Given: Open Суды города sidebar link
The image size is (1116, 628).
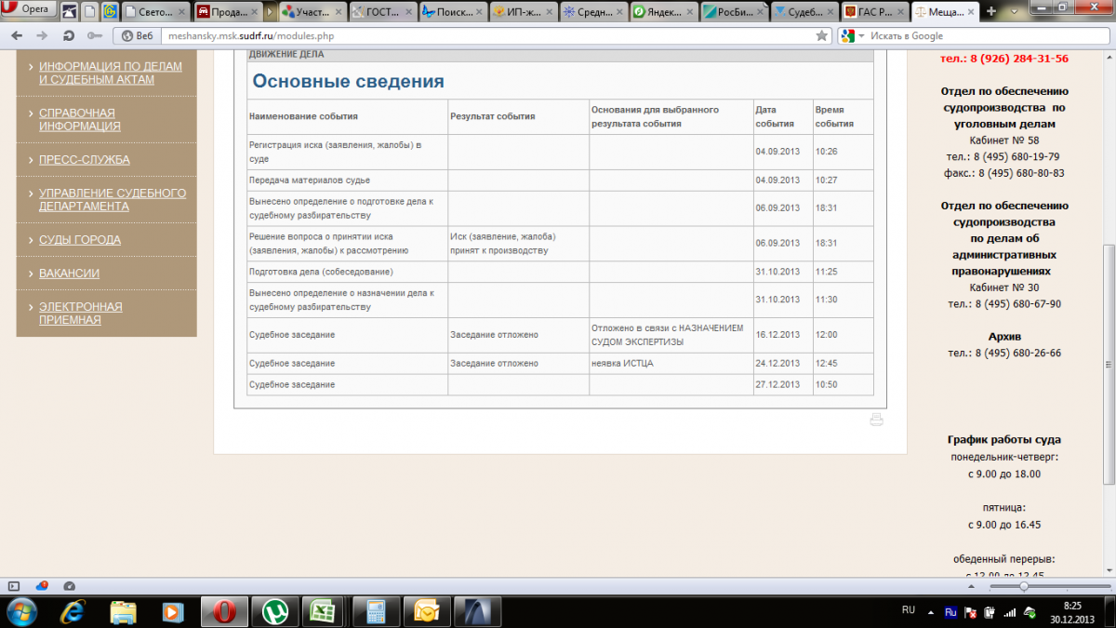Looking at the screenshot, I should (x=79, y=239).
